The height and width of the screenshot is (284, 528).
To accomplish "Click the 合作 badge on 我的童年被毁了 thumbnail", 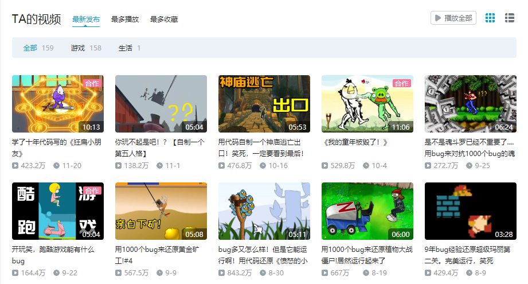I will 402,83.
